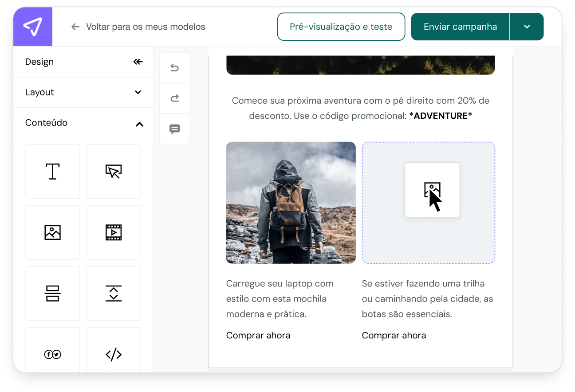Viewport: 575px width, 392px height.
Task: Insert the Social media block
Action: coord(52,354)
